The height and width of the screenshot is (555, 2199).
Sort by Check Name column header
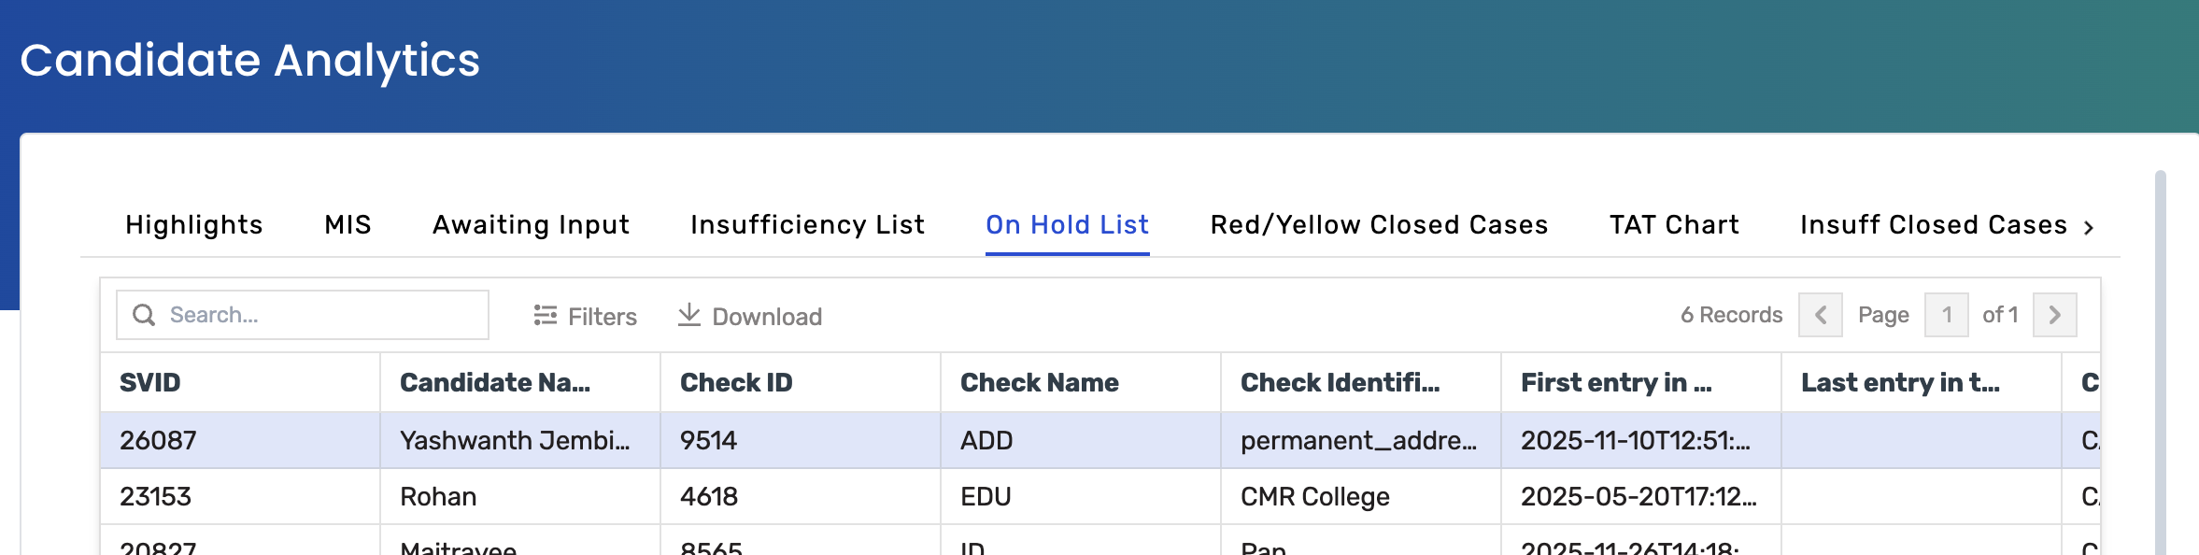coord(1039,383)
